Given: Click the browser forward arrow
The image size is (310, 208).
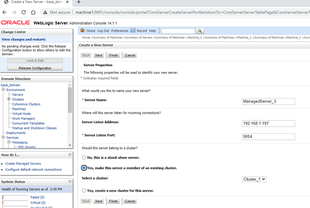Looking at the screenshot, I should click(14, 12).
